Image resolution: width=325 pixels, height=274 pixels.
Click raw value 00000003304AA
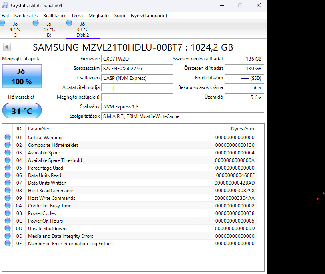(235, 198)
